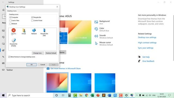Check the Network checkbox

[x=10, y=24]
